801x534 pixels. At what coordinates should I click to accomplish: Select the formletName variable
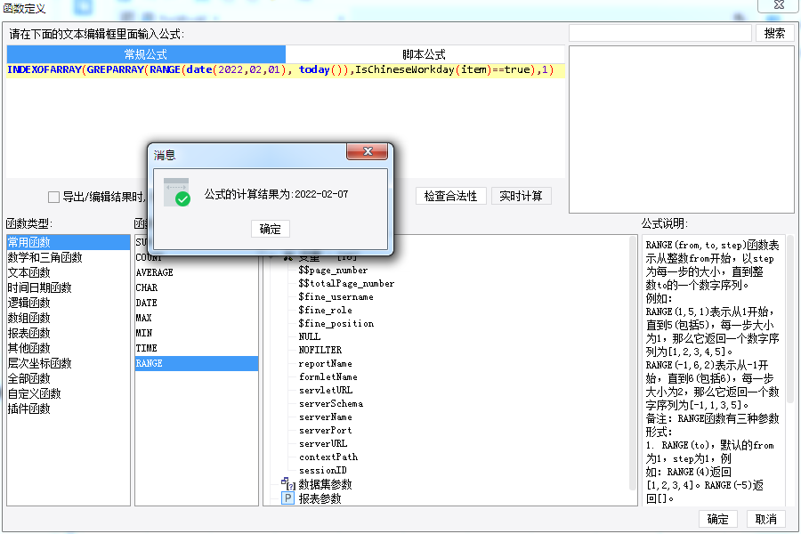click(x=328, y=376)
